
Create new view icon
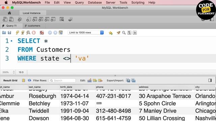41,19
